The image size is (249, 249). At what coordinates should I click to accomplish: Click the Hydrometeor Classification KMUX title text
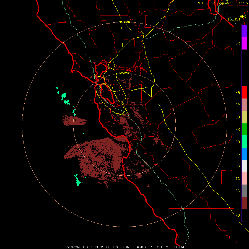click(124, 247)
